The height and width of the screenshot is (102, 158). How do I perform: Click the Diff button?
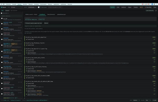(141, 7)
